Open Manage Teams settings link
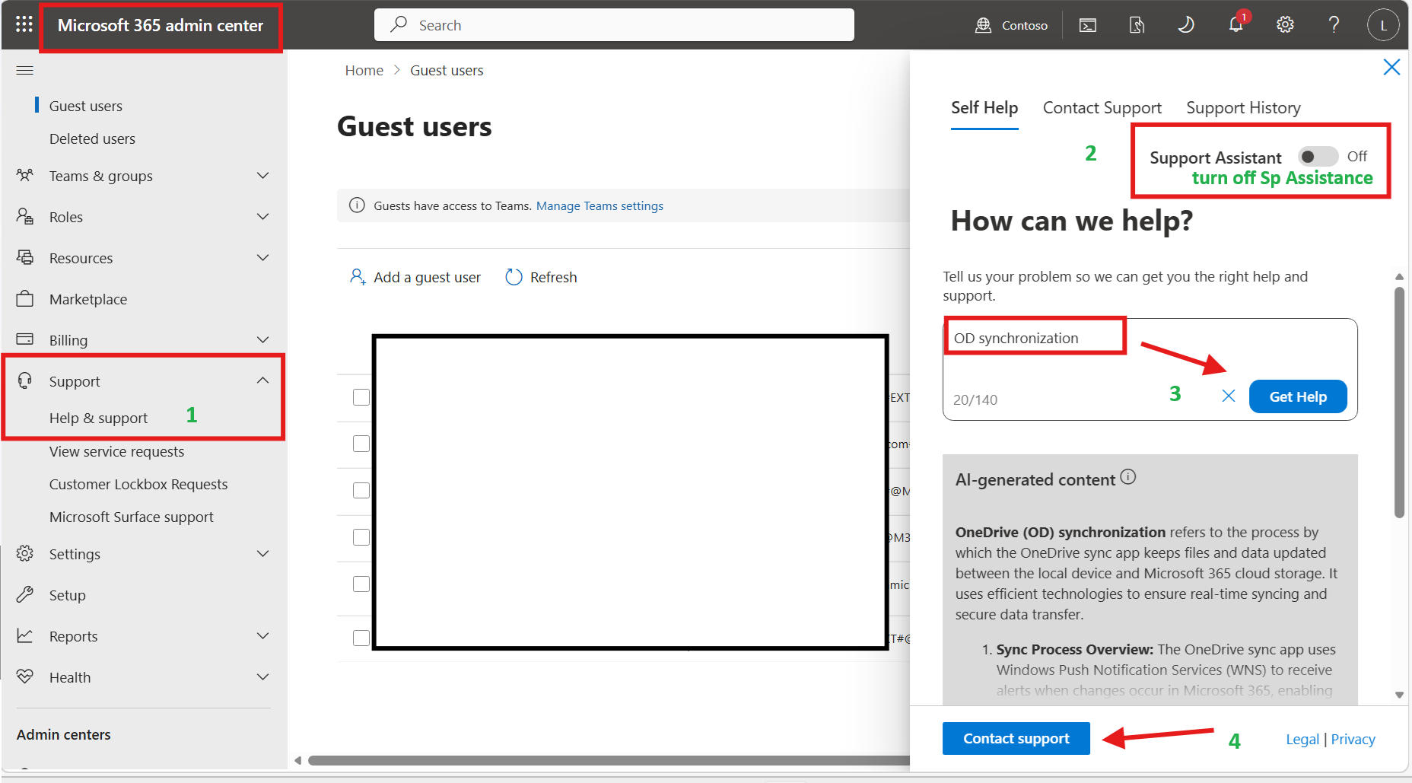The image size is (1412, 783). 599,205
